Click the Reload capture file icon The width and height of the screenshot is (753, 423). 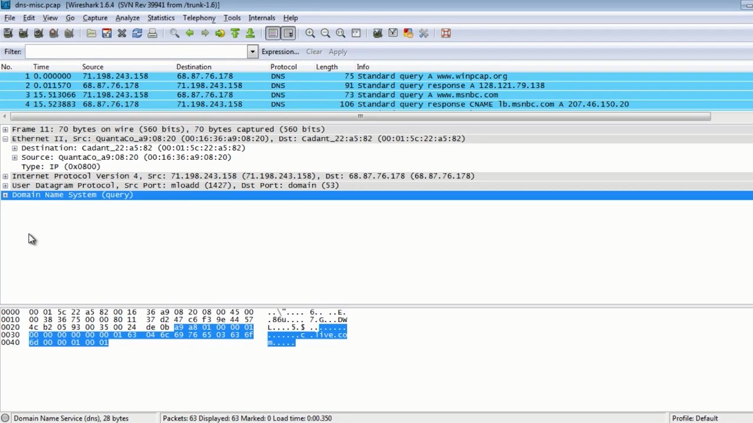pyautogui.click(x=137, y=33)
